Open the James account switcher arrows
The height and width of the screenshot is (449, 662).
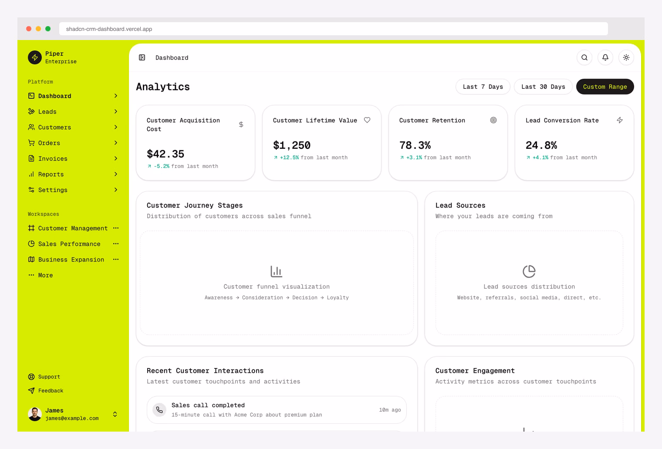[115, 414]
